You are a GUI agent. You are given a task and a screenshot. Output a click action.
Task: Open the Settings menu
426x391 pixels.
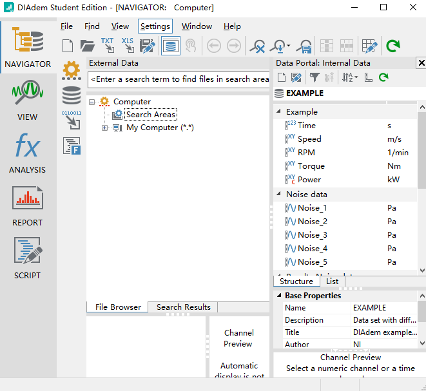pyautogui.click(x=155, y=26)
